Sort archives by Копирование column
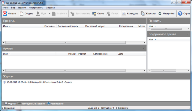Screen dimensions: 192x111 pos(105,54)
